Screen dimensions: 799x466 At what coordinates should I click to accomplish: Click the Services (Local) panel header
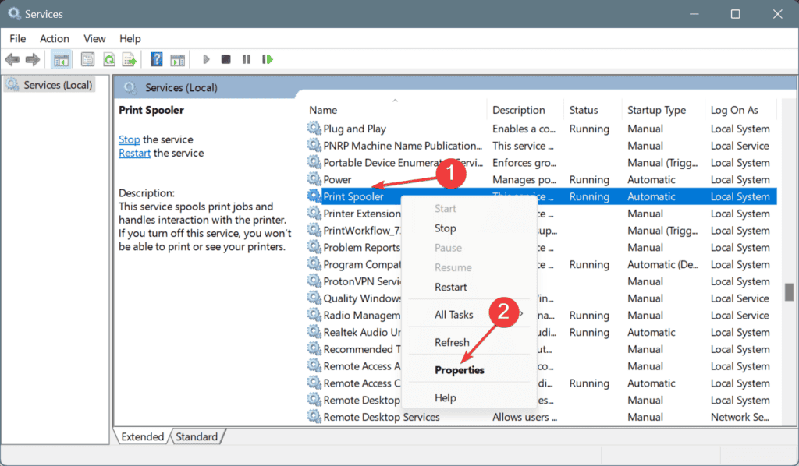(x=181, y=87)
